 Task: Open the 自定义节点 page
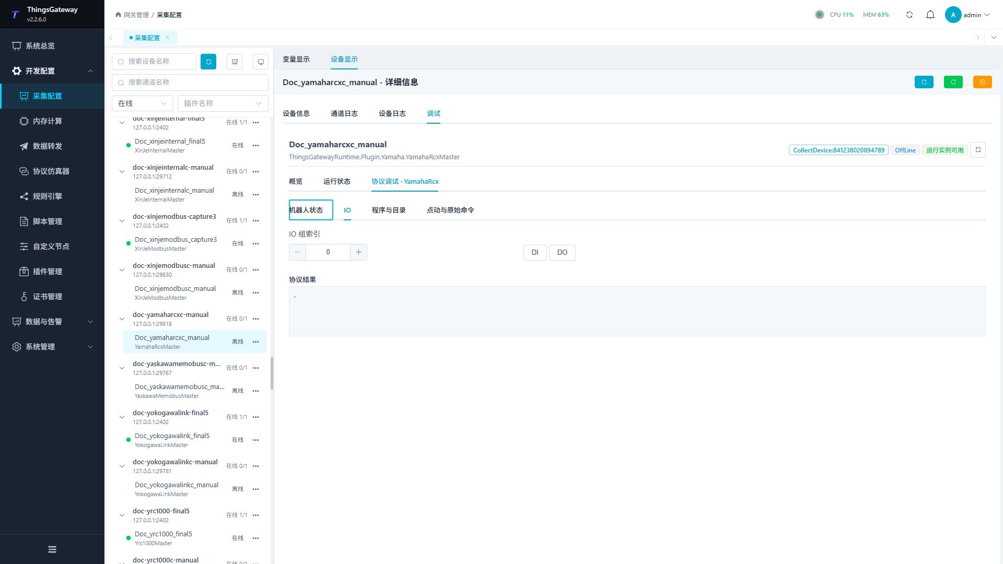52,246
